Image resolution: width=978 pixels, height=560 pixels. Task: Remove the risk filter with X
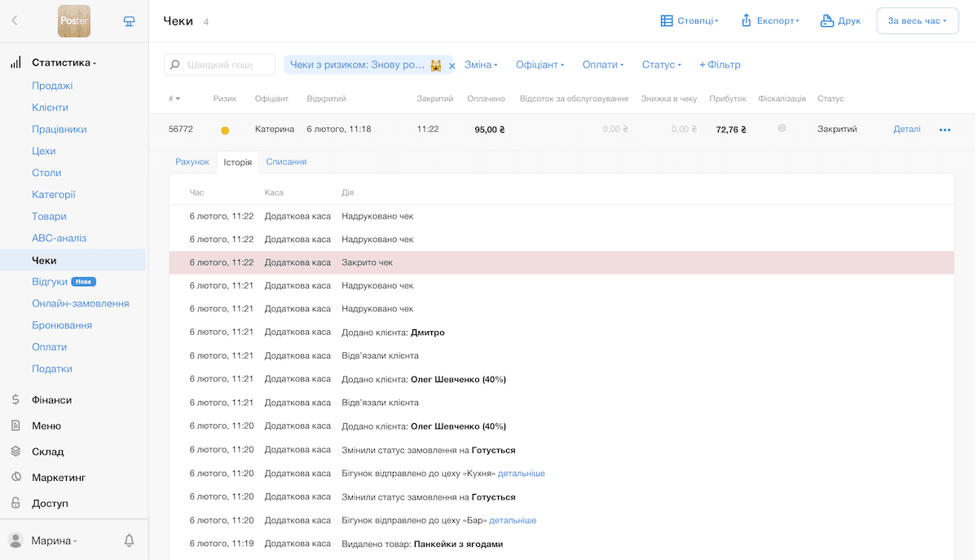tap(452, 65)
